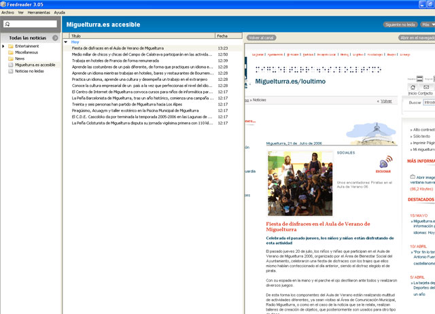Select Miscellaneous in the feed tree
This screenshot has height=314, width=435.
[27, 52]
